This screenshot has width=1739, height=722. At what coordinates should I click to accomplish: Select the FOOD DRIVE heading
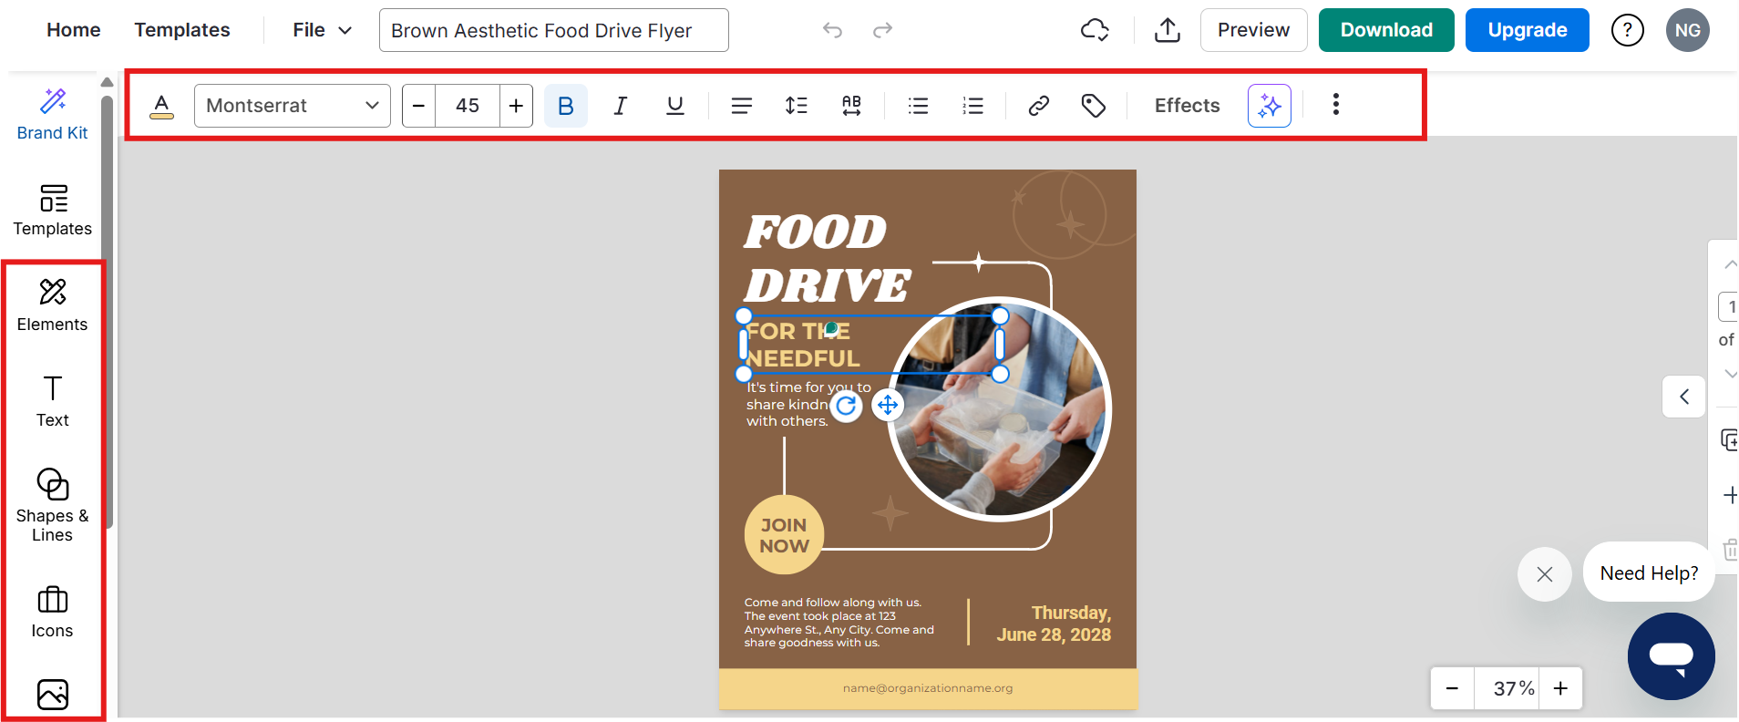[x=827, y=258]
